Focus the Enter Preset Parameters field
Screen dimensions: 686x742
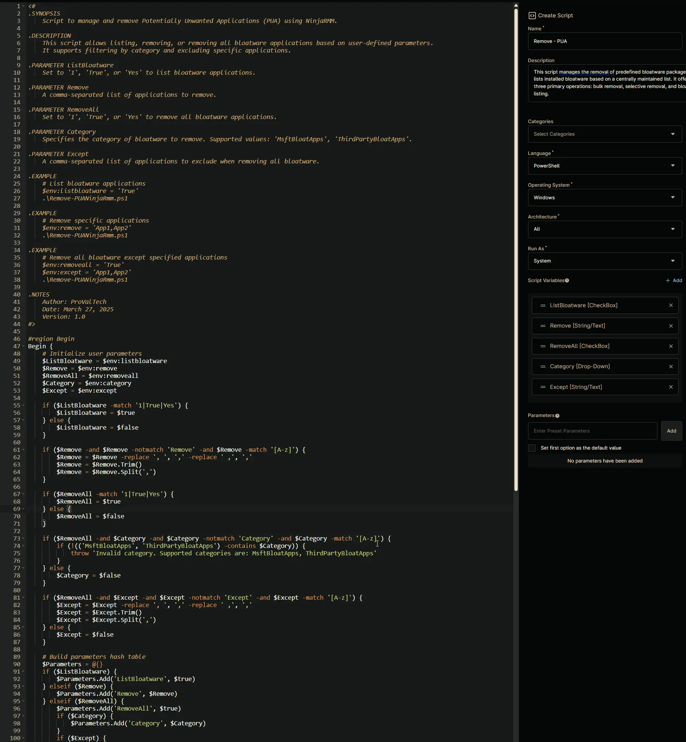pyautogui.click(x=592, y=431)
